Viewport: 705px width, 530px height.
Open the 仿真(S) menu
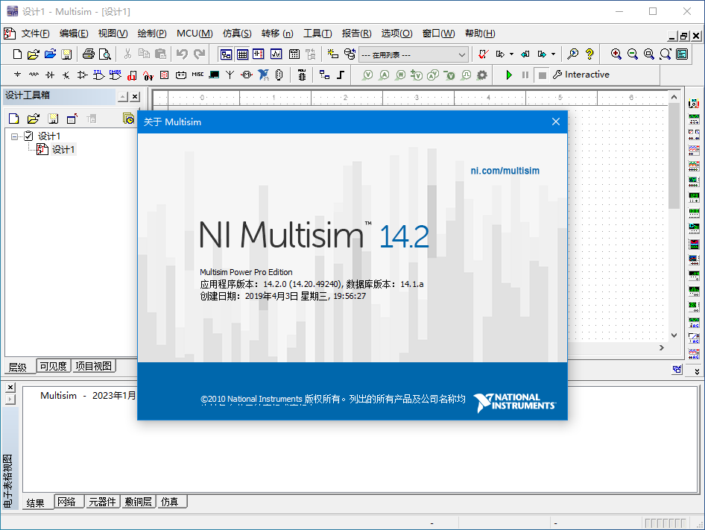[237, 34]
